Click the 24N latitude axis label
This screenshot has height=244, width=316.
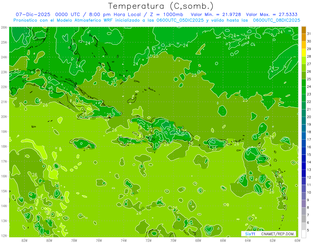(x=4, y=57)
